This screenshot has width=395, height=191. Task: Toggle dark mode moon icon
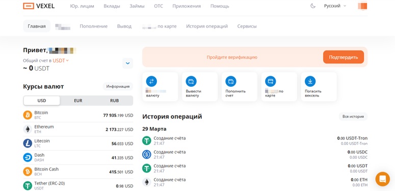[313, 6]
